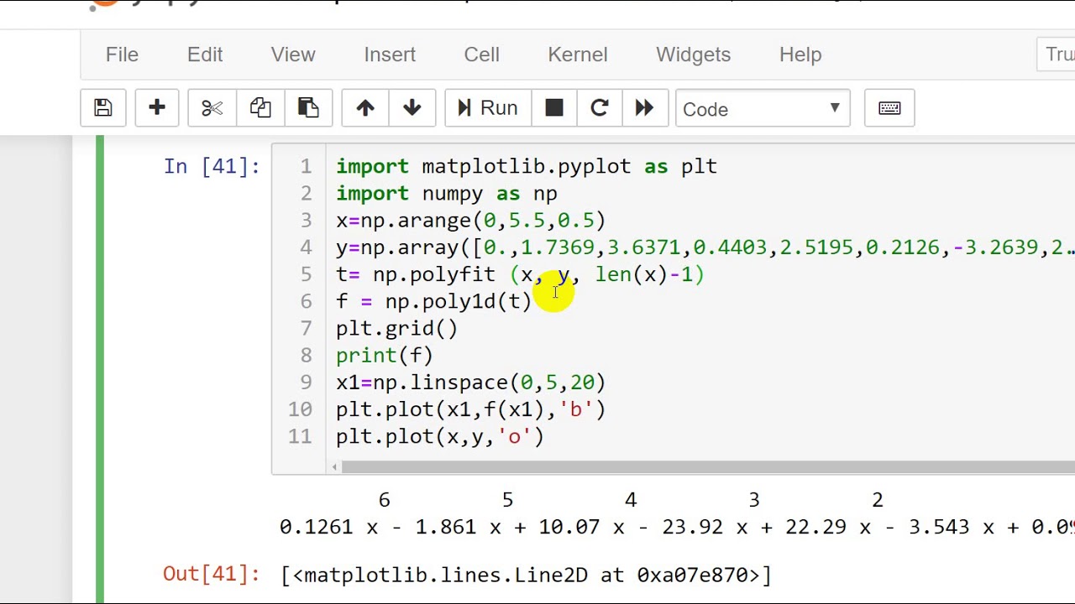Click line 4 starting 'y=np.array(['
Image resolution: width=1075 pixels, height=604 pixels.
click(705, 247)
